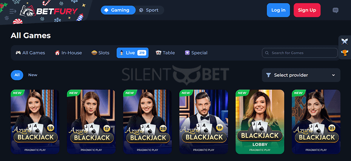Screen dimensions: 351x161
Task: Expand the Select provider dropdown
Action: click(x=301, y=75)
